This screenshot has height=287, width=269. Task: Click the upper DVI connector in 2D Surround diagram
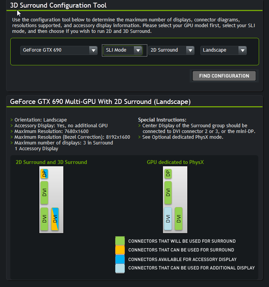[x=44, y=193]
